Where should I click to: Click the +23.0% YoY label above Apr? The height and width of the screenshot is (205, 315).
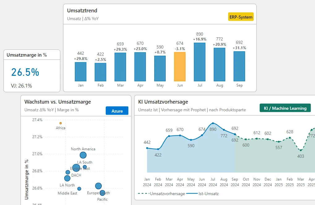[x=140, y=49]
